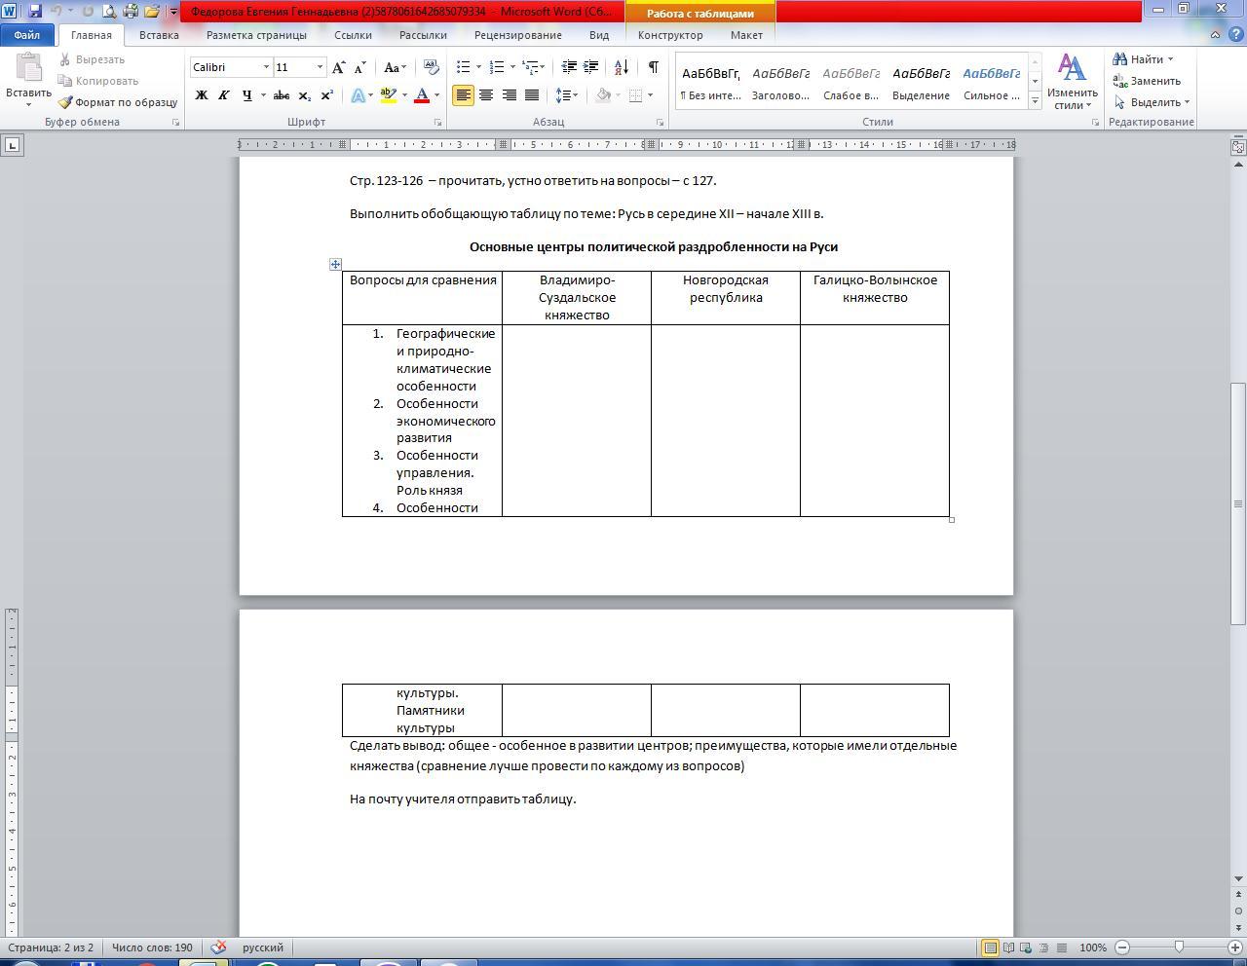Center align the paragraph

point(485,95)
